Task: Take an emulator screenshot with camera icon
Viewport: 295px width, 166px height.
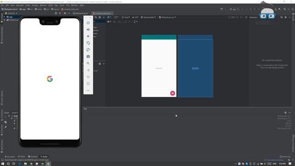Action: (88, 56)
